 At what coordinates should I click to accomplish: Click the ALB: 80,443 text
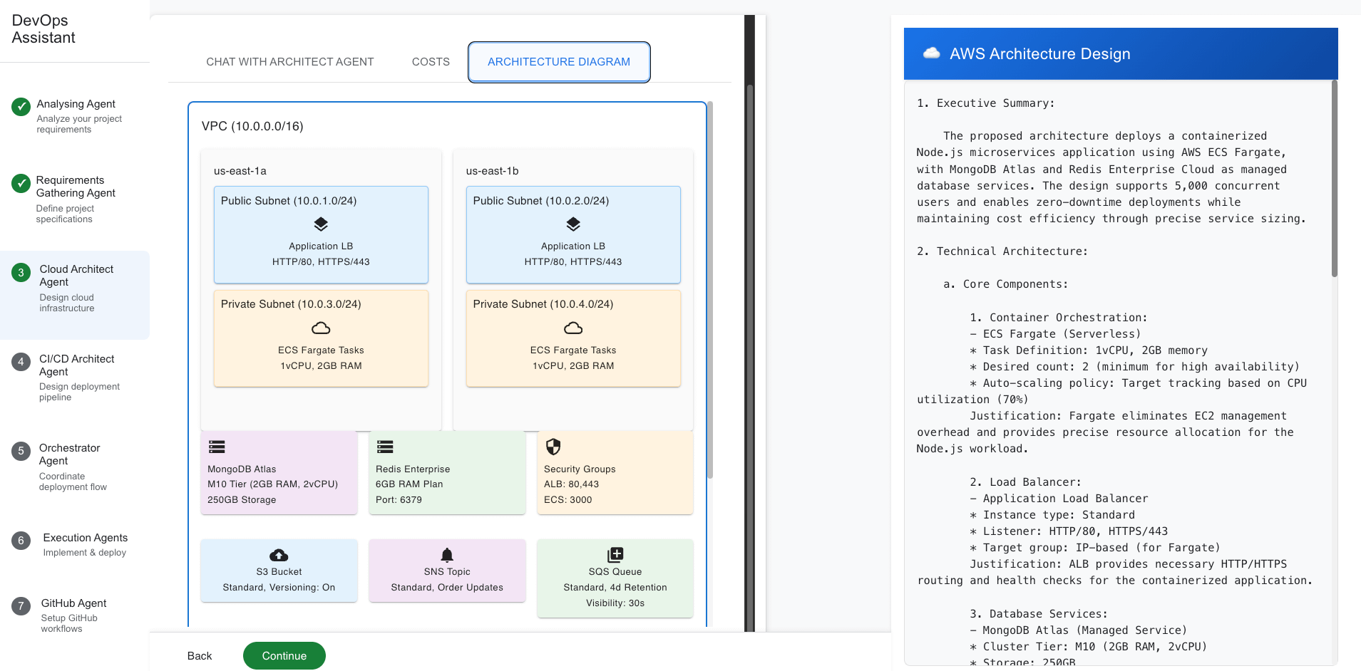point(572,484)
